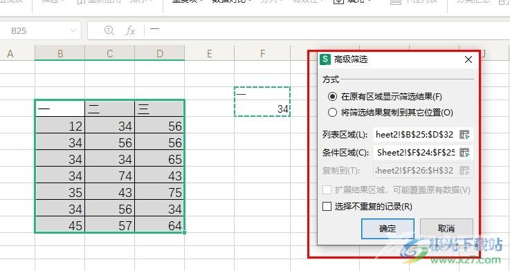Open the name box dropdown arrow next to B25
The height and width of the screenshot is (271, 510).
coord(73,31)
